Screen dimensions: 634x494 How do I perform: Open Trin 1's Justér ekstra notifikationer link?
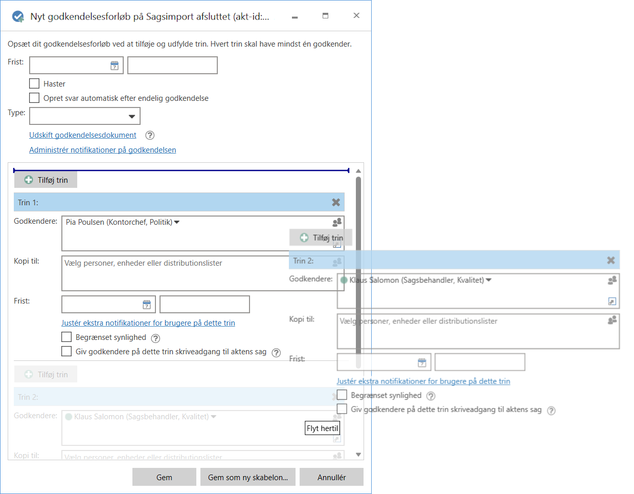click(148, 323)
